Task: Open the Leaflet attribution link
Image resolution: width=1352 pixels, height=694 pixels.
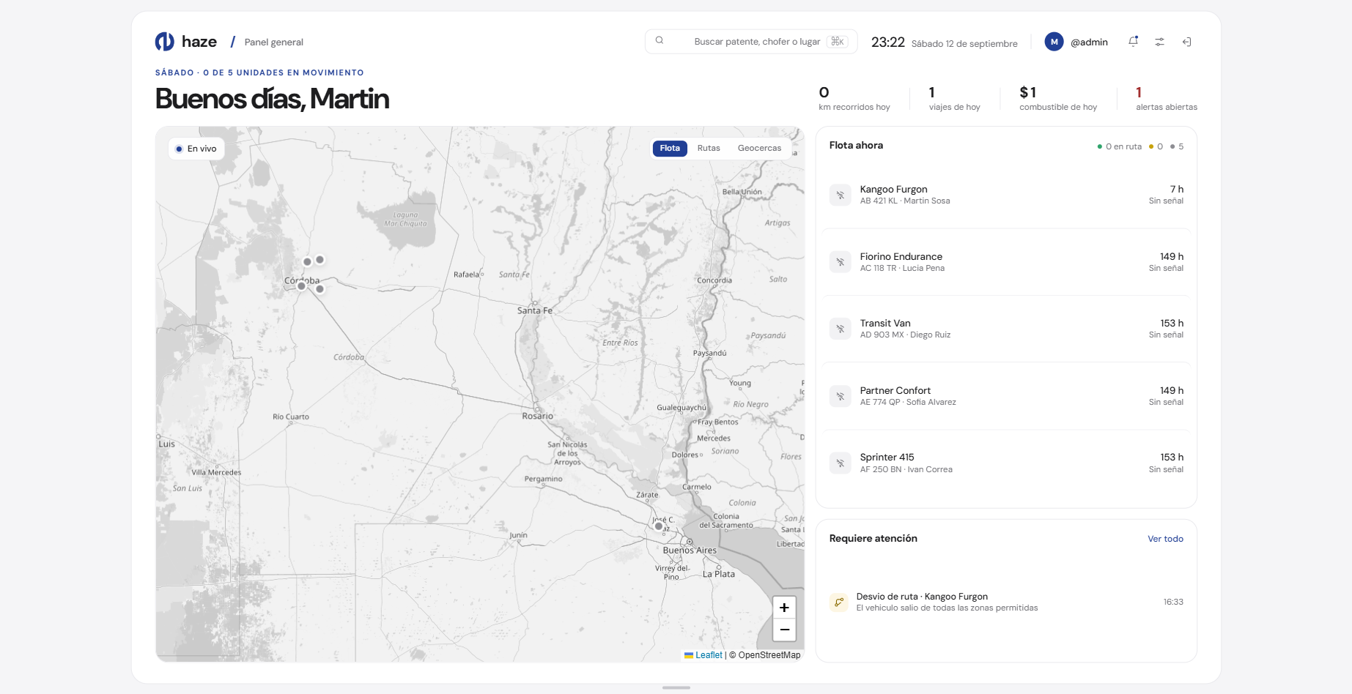Action: click(x=703, y=655)
